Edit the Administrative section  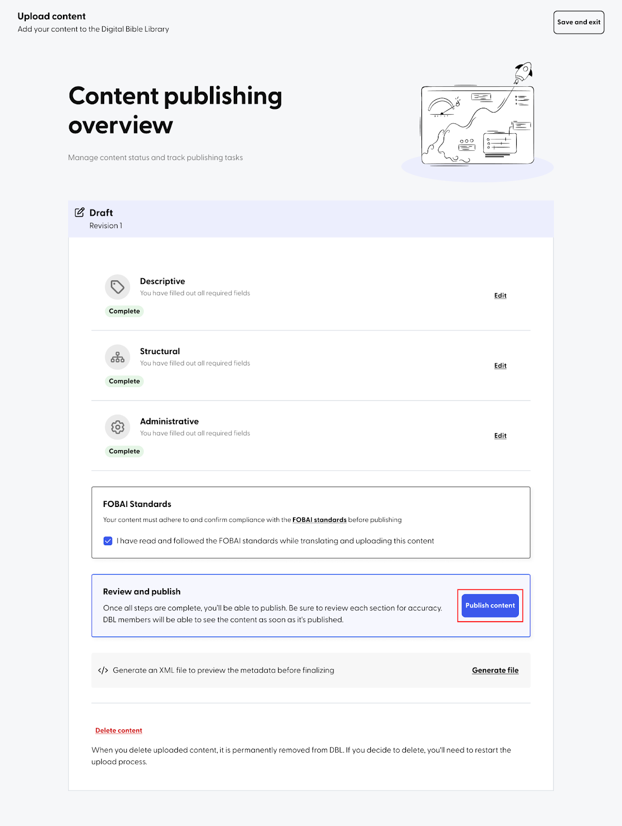tap(500, 436)
